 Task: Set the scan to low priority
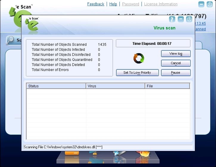(x=137, y=73)
